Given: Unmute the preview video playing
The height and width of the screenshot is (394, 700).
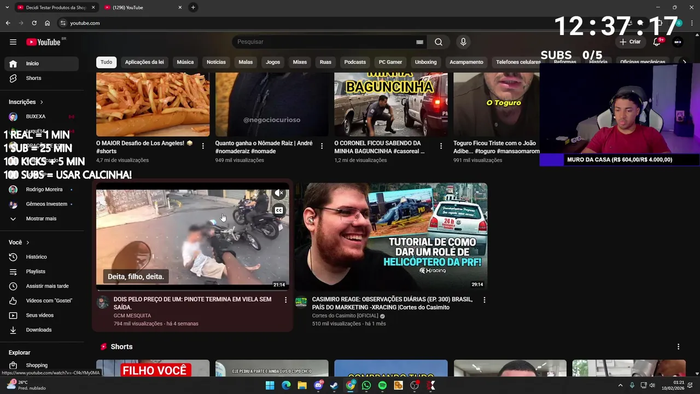Looking at the screenshot, I should [x=279, y=193].
